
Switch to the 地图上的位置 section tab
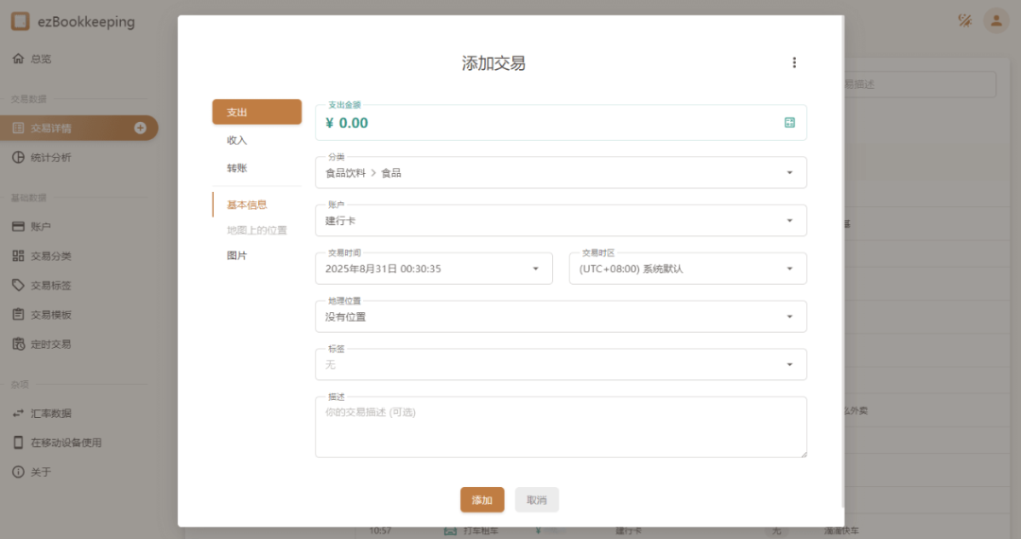pyautogui.click(x=256, y=230)
